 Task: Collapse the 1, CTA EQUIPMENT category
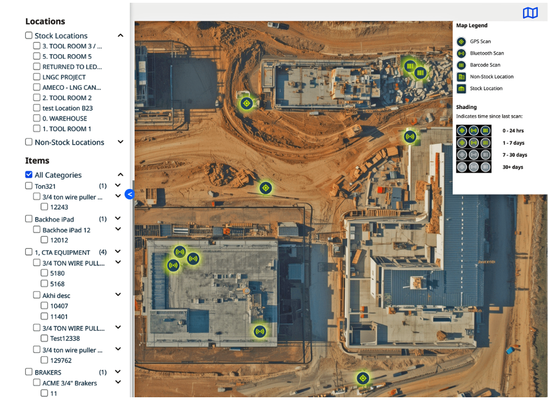[118, 252]
